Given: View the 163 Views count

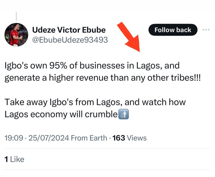Looking at the screenshot, I should (x=130, y=138).
